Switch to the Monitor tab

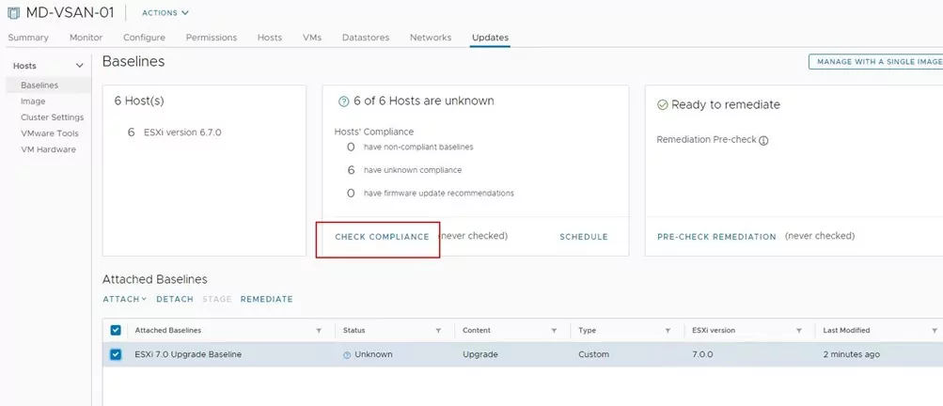click(x=86, y=38)
